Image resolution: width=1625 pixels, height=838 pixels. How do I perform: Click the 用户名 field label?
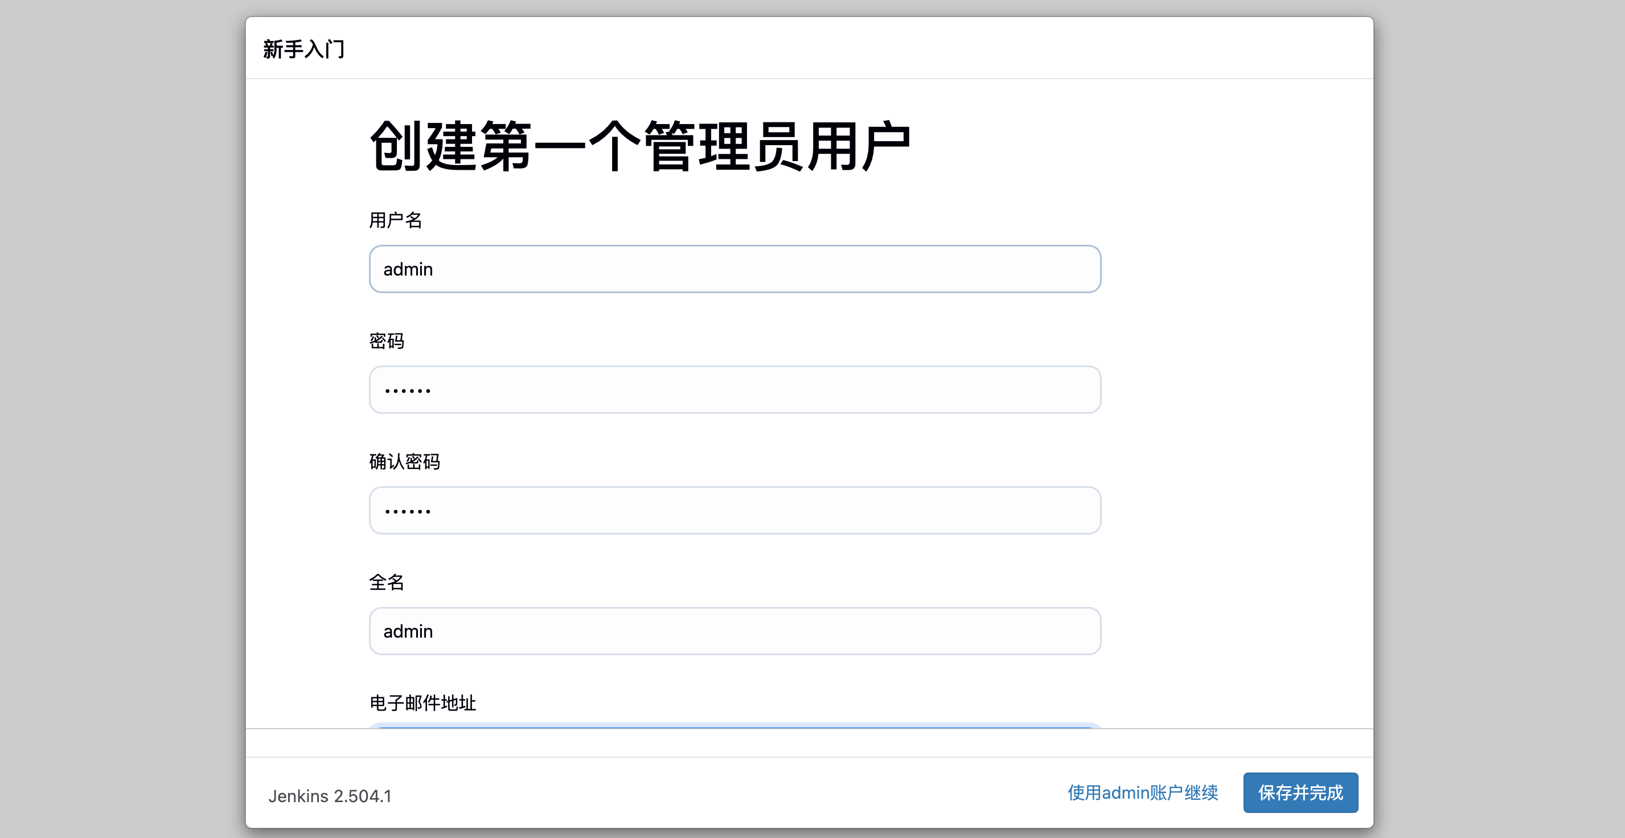point(396,220)
